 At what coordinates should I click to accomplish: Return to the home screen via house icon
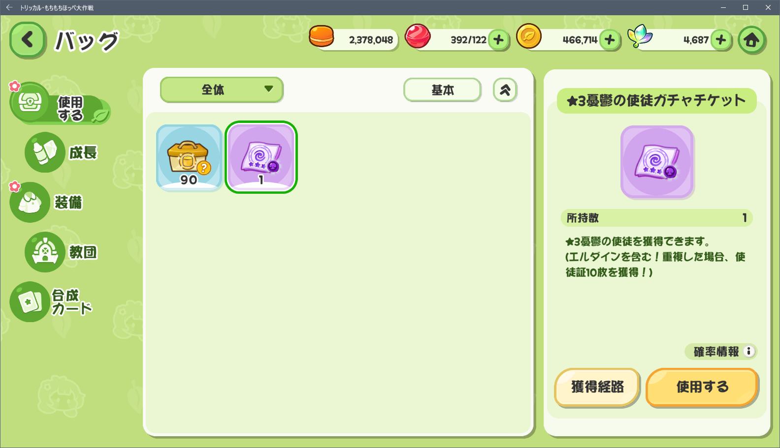pyautogui.click(x=751, y=40)
